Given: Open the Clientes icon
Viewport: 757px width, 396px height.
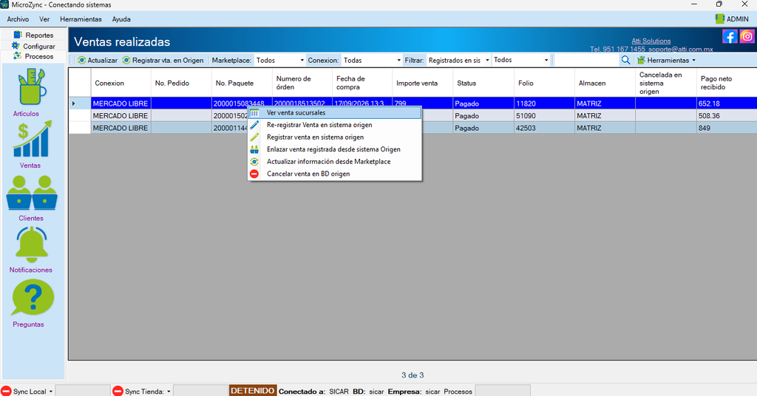Looking at the screenshot, I should 32,192.
